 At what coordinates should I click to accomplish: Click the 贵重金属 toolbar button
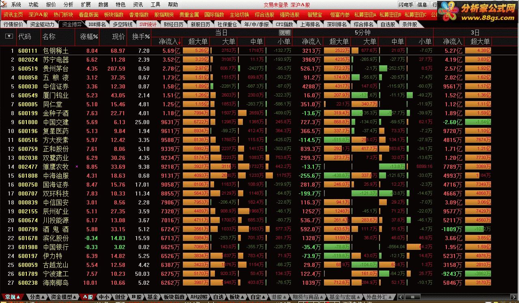(189, 15)
